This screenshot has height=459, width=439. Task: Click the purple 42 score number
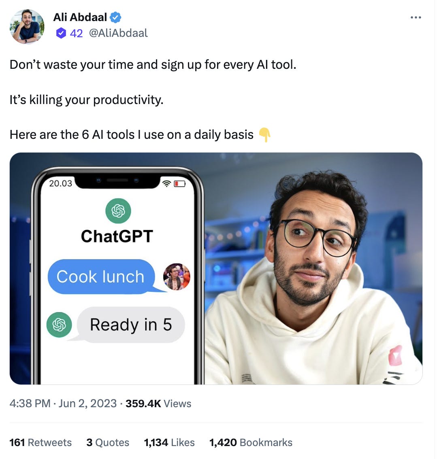[76, 33]
